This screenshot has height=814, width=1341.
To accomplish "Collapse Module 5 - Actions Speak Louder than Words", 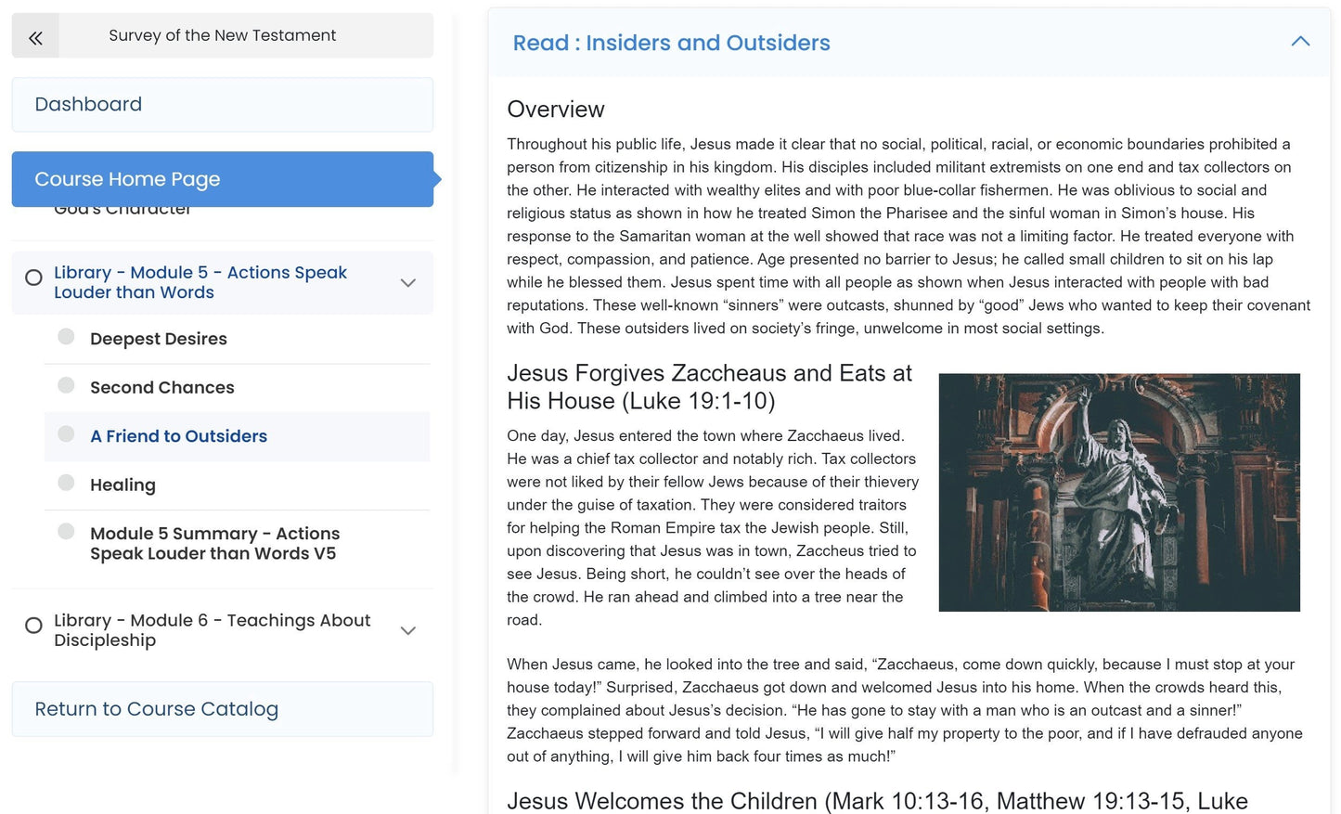I will [x=408, y=282].
